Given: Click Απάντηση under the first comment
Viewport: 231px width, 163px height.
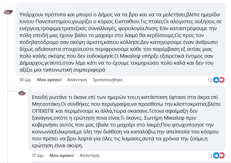Looking at the screenshot, I should click(77, 80).
